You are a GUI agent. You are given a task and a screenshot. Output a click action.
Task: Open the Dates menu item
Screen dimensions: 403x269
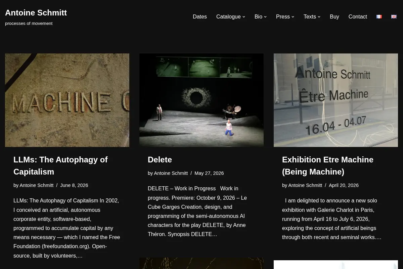[200, 16]
